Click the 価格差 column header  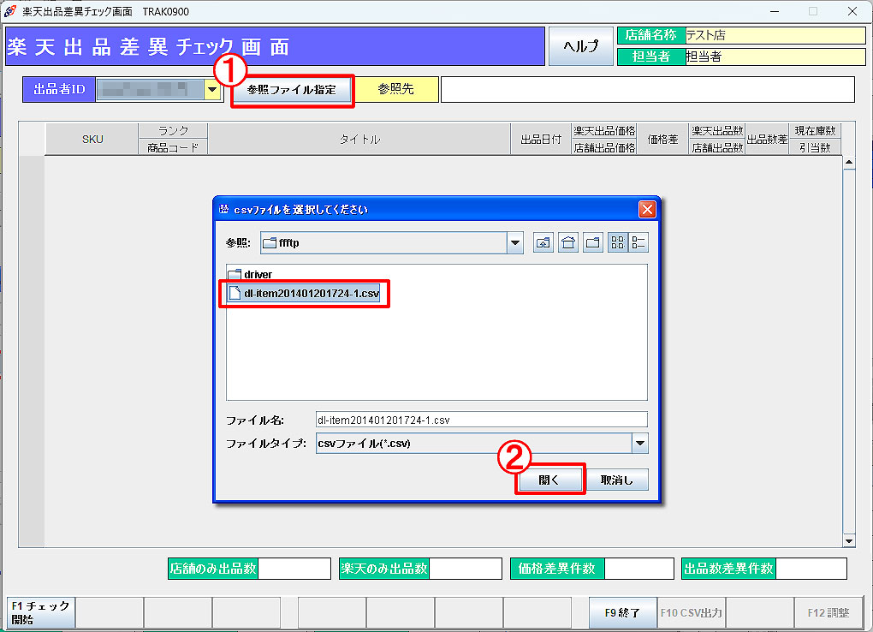pyautogui.click(x=662, y=139)
